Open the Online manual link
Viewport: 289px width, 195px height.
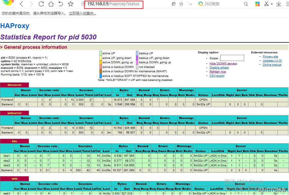272,65
